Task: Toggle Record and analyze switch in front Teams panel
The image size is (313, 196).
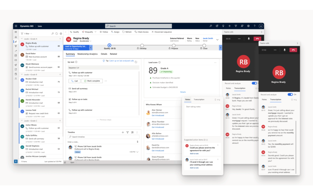Action: pyautogui.click(x=290, y=94)
